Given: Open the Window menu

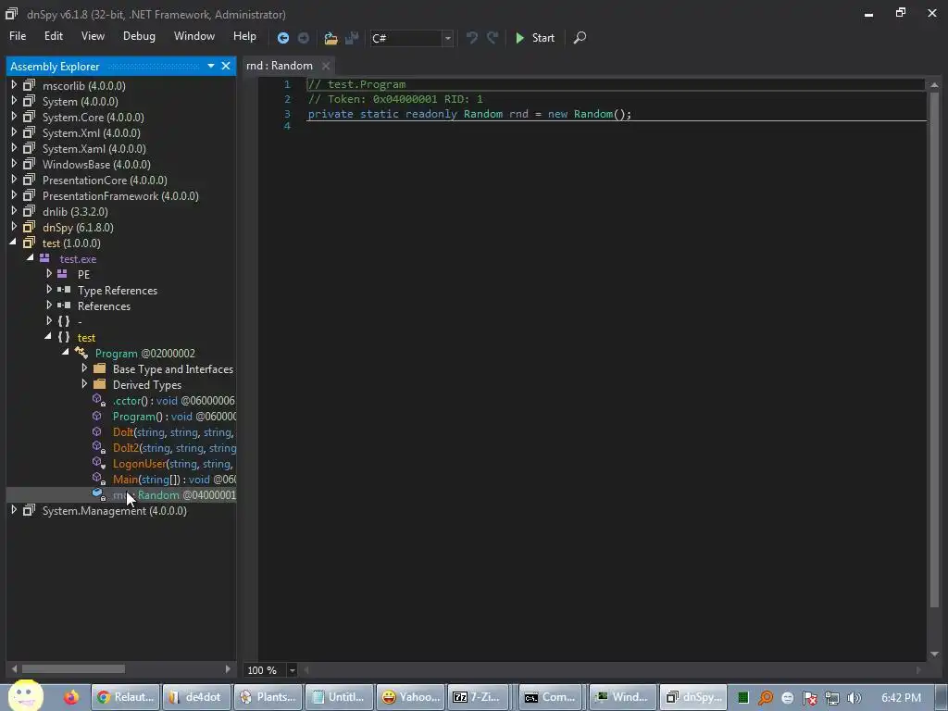Looking at the screenshot, I should 194,36.
